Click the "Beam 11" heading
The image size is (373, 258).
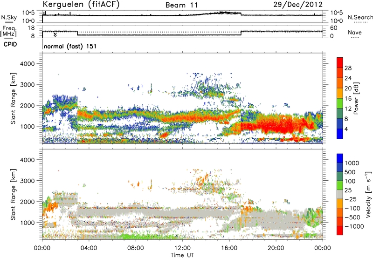tap(182, 5)
